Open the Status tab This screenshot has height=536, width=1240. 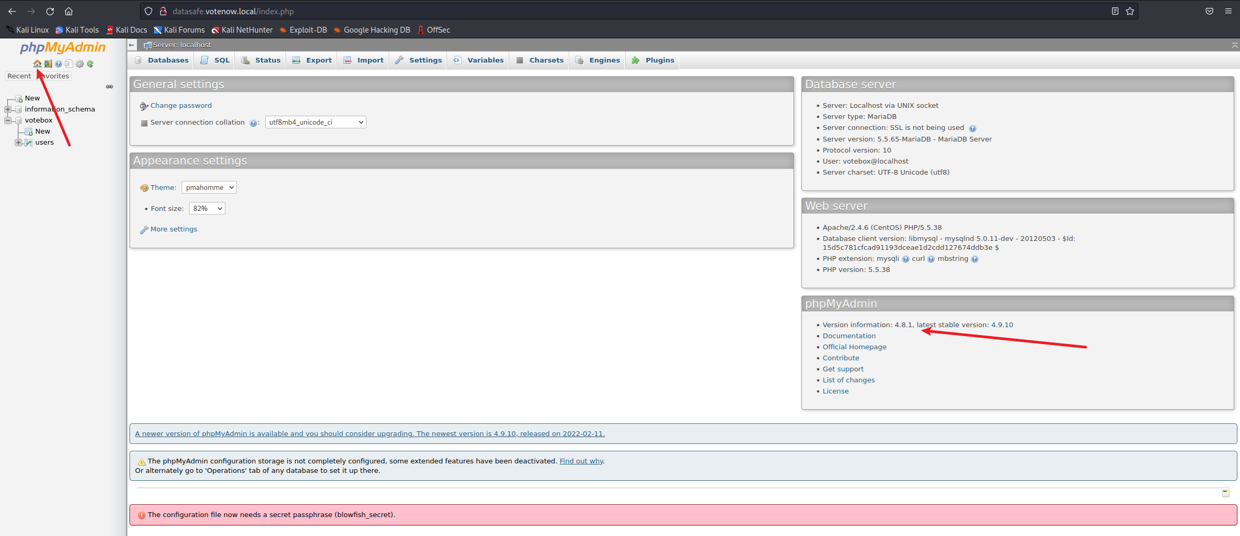pos(261,60)
